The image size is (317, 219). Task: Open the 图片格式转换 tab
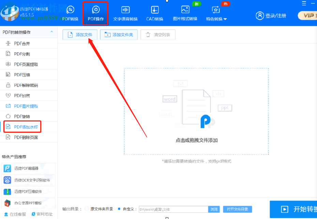185,13
